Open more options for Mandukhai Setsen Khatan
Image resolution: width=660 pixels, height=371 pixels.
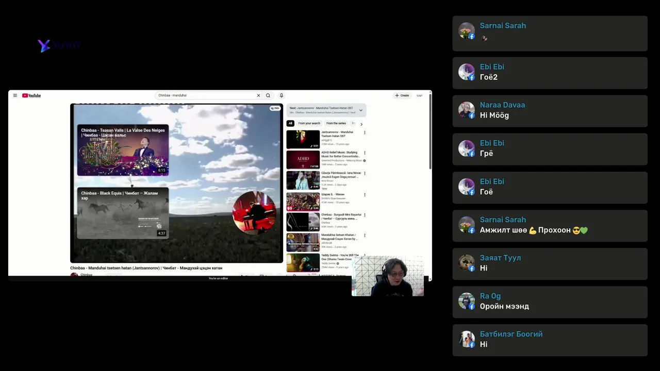click(365, 235)
